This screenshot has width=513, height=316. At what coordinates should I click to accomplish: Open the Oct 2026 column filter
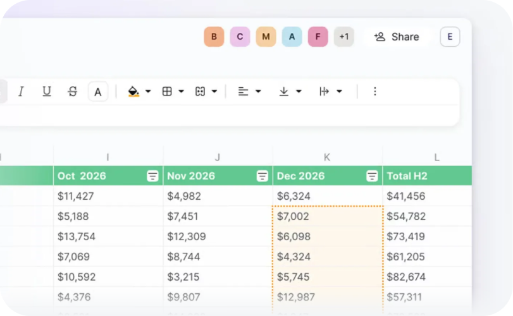coord(152,176)
